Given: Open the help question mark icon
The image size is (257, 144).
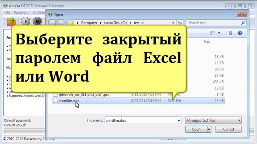Looking at the screenshot, I should (x=240, y=33).
